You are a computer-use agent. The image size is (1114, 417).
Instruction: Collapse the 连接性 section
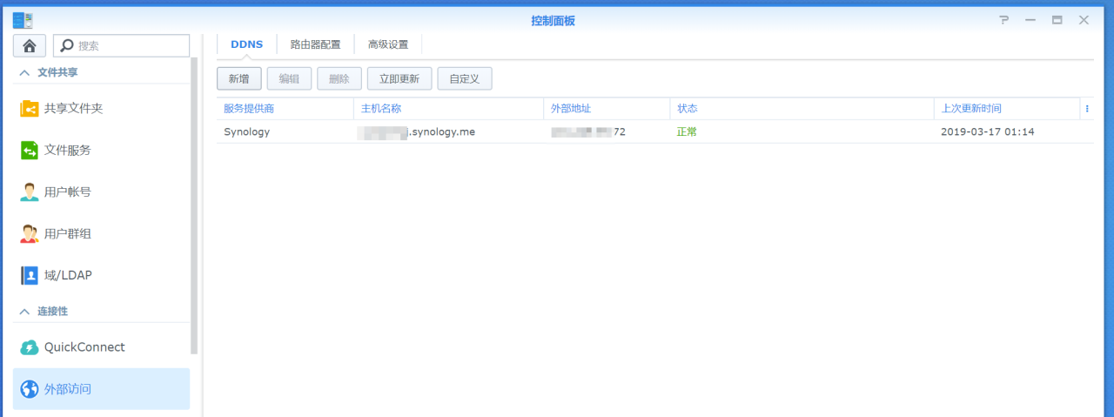pyautogui.click(x=24, y=311)
